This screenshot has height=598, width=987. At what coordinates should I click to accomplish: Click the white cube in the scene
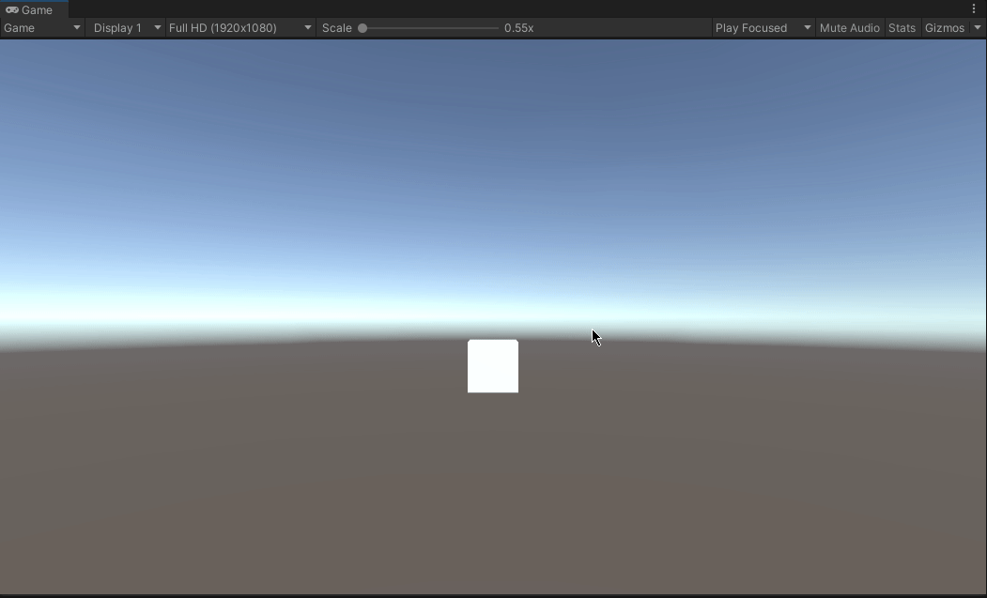pyautogui.click(x=492, y=366)
